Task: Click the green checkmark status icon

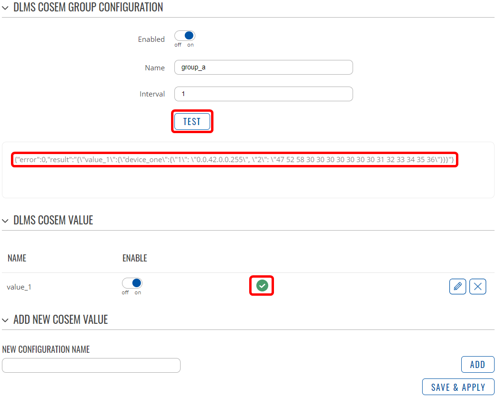Action: tap(262, 285)
